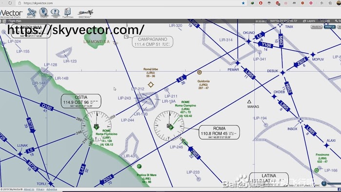The image size is (341, 192).
Task: Click the Frosinone airport symbol
Action: pyautogui.click(x=317, y=170)
